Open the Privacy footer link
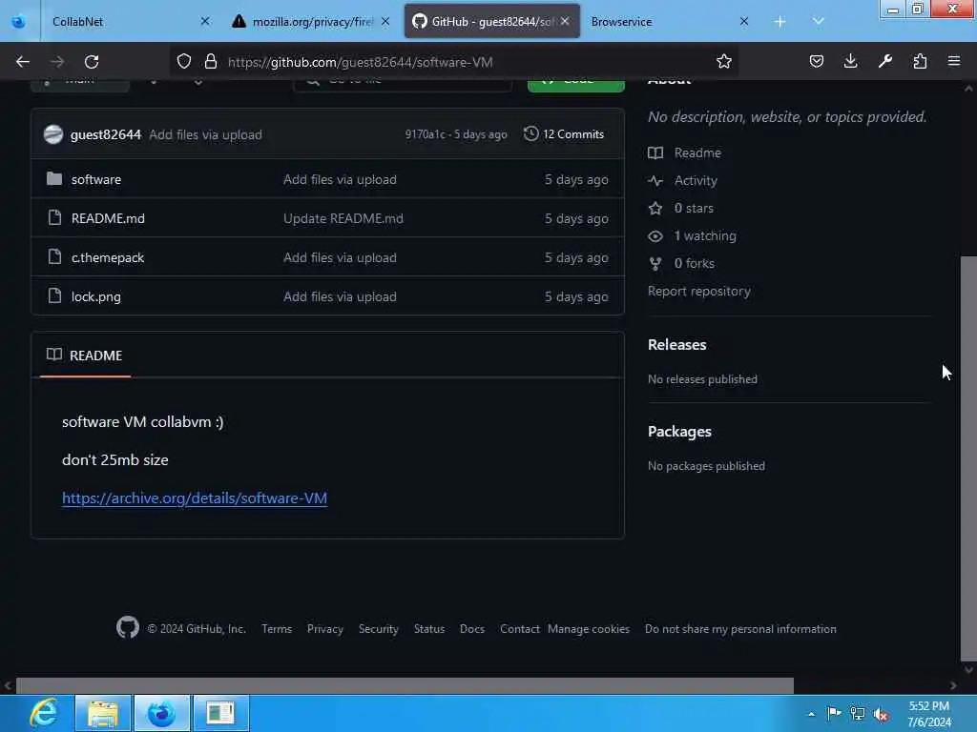The height and width of the screenshot is (732, 977). pos(324,629)
